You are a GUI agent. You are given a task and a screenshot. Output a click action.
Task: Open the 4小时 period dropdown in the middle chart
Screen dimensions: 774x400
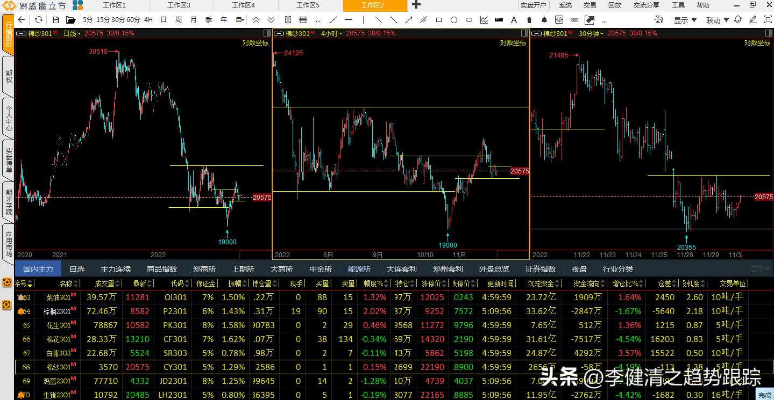click(x=331, y=33)
